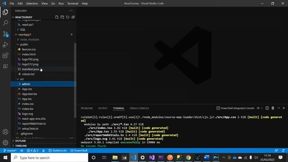Screen dimensions: 288x162
Task: Click Skeleton.sln in status bar
Action: 58,151
